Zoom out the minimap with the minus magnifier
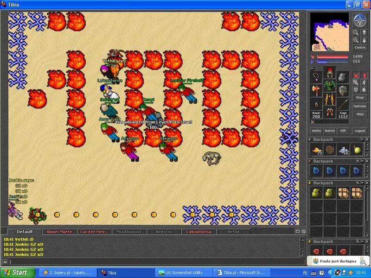This screenshot has width=371, height=278. pos(356,32)
